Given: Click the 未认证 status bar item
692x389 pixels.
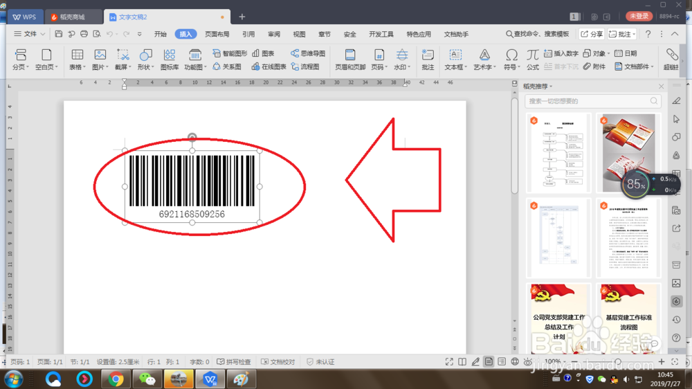Looking at the screenshot, I should 320,361.
